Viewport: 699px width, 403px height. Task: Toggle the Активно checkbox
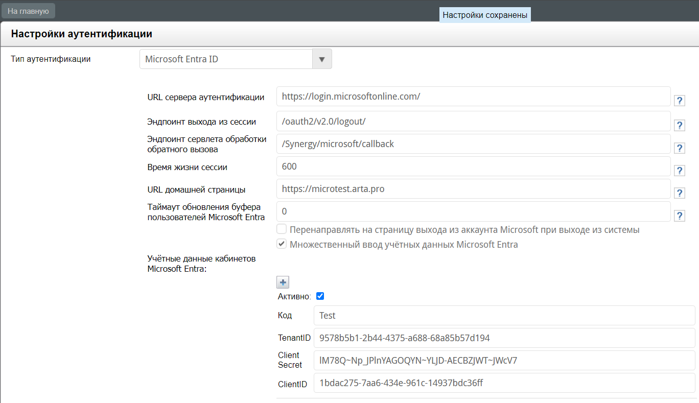(320, 296)
